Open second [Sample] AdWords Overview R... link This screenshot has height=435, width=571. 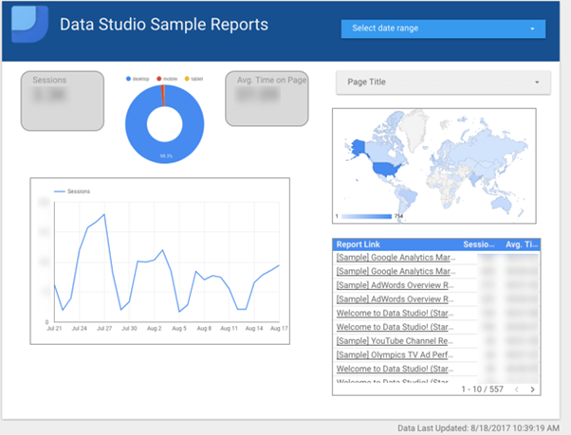click(395, 299)
